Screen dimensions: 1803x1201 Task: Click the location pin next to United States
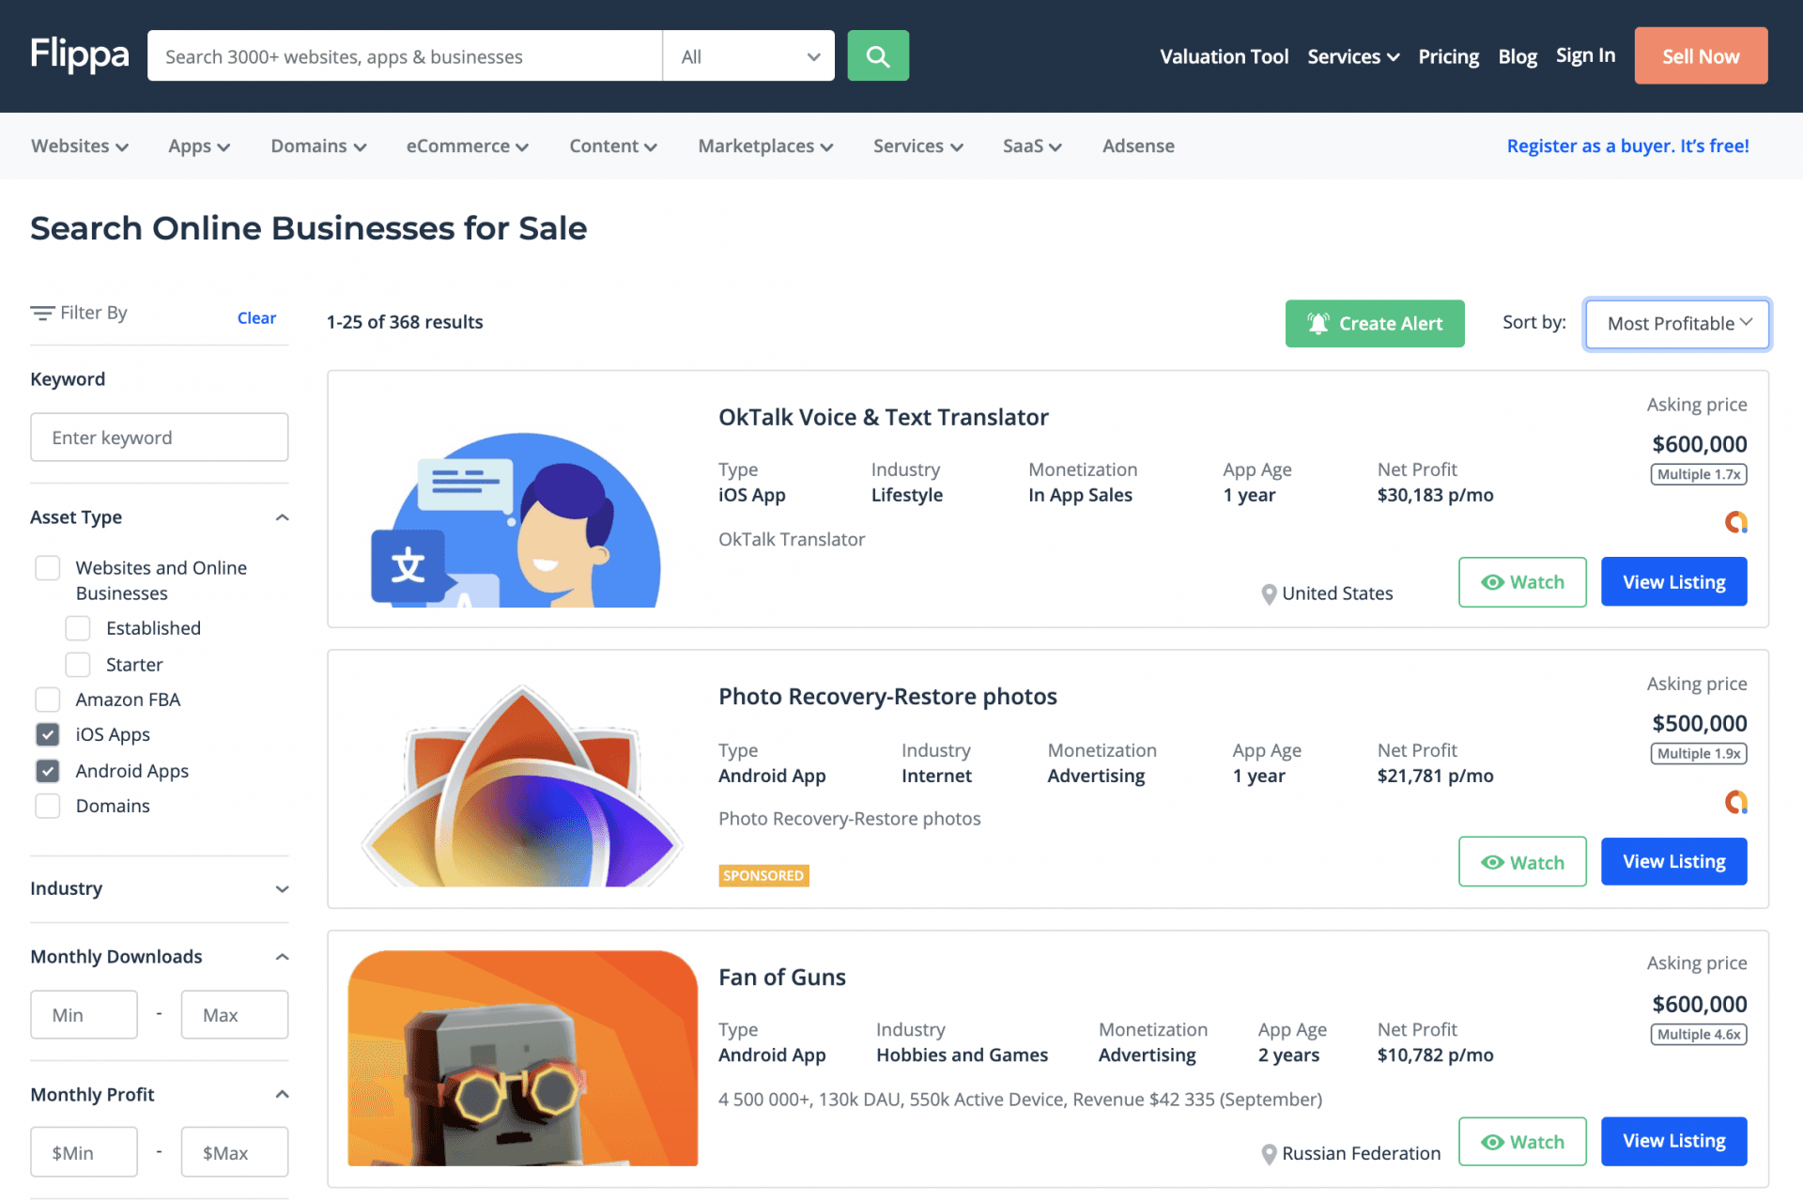[1269, 593]
